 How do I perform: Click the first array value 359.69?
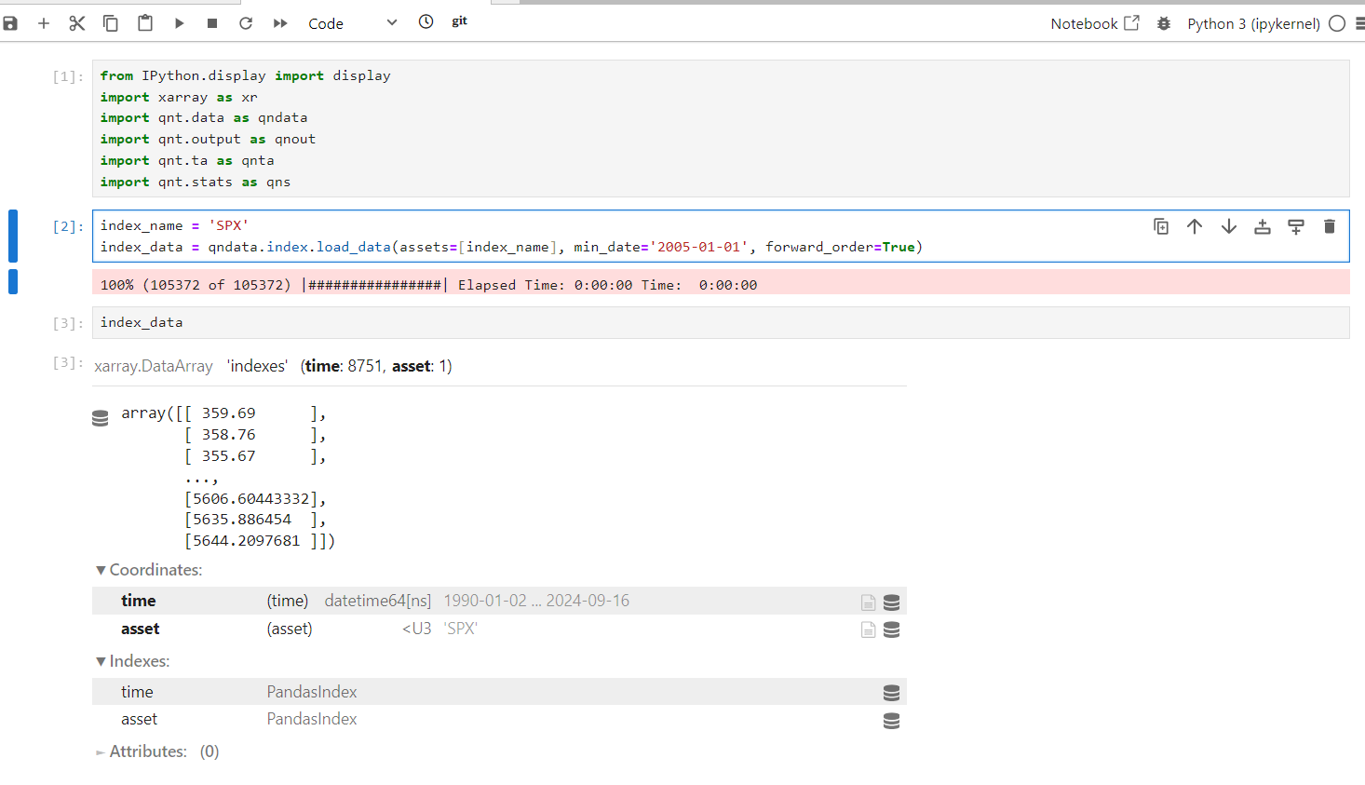228,413
